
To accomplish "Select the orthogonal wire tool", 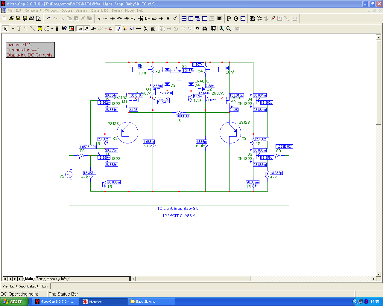I will (26, 29).
